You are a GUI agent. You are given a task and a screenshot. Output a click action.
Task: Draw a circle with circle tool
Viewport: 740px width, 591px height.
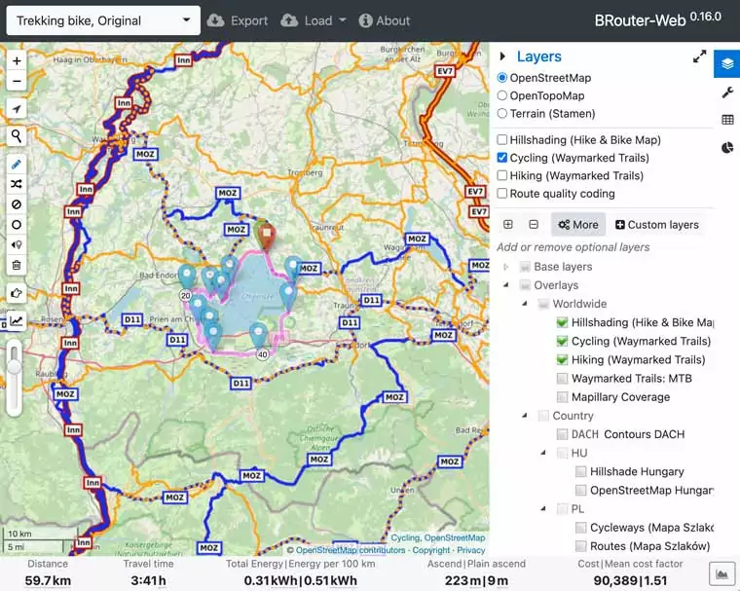[17, 225]
